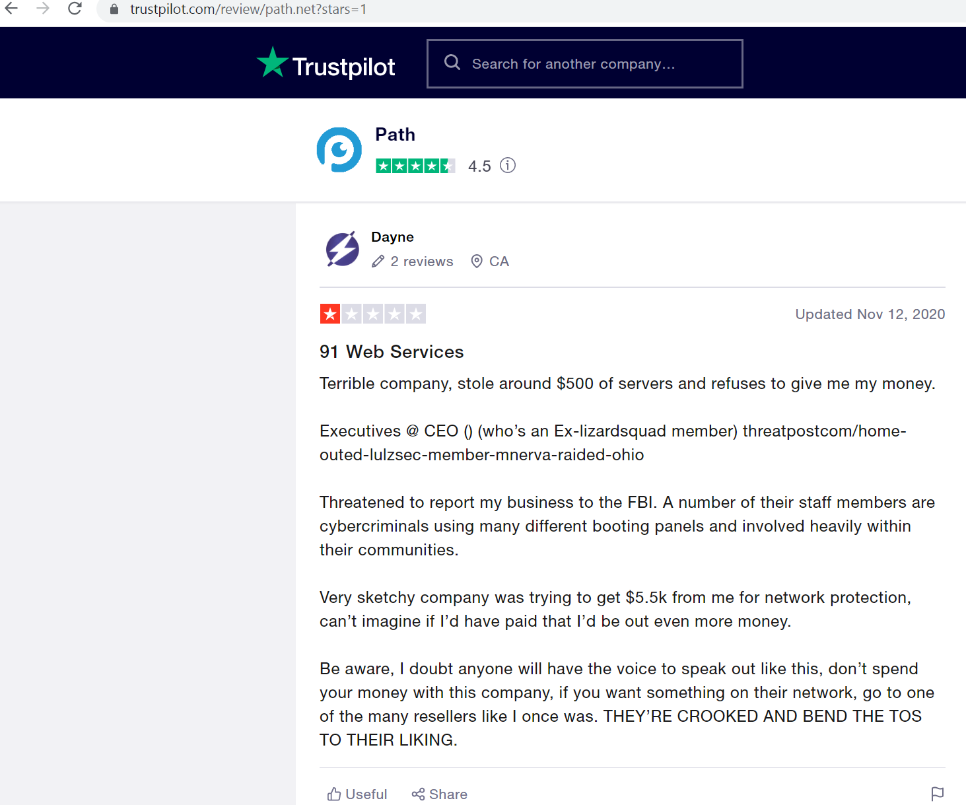Open reviewer Dayne's name link
The height and width of the screenshot is (805, 966).
pos(392,237)
